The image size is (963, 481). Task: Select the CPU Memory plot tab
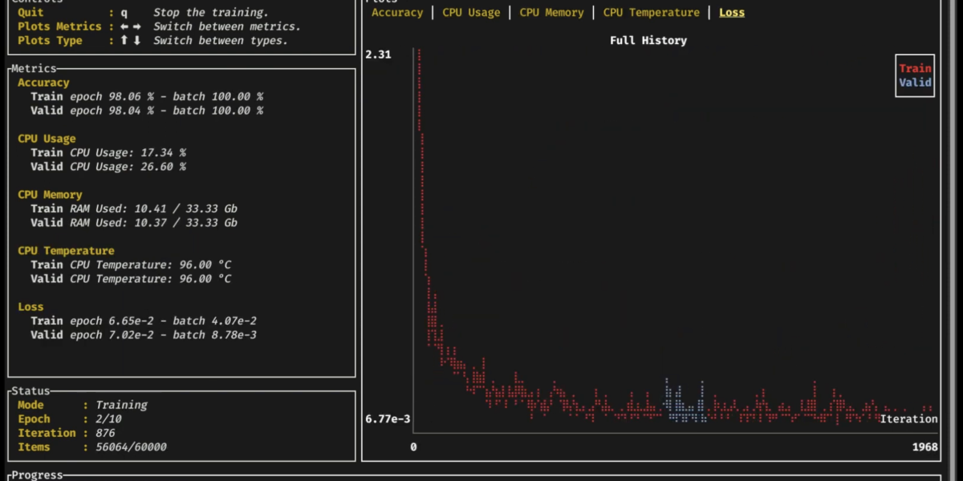(x=551, y=13)
